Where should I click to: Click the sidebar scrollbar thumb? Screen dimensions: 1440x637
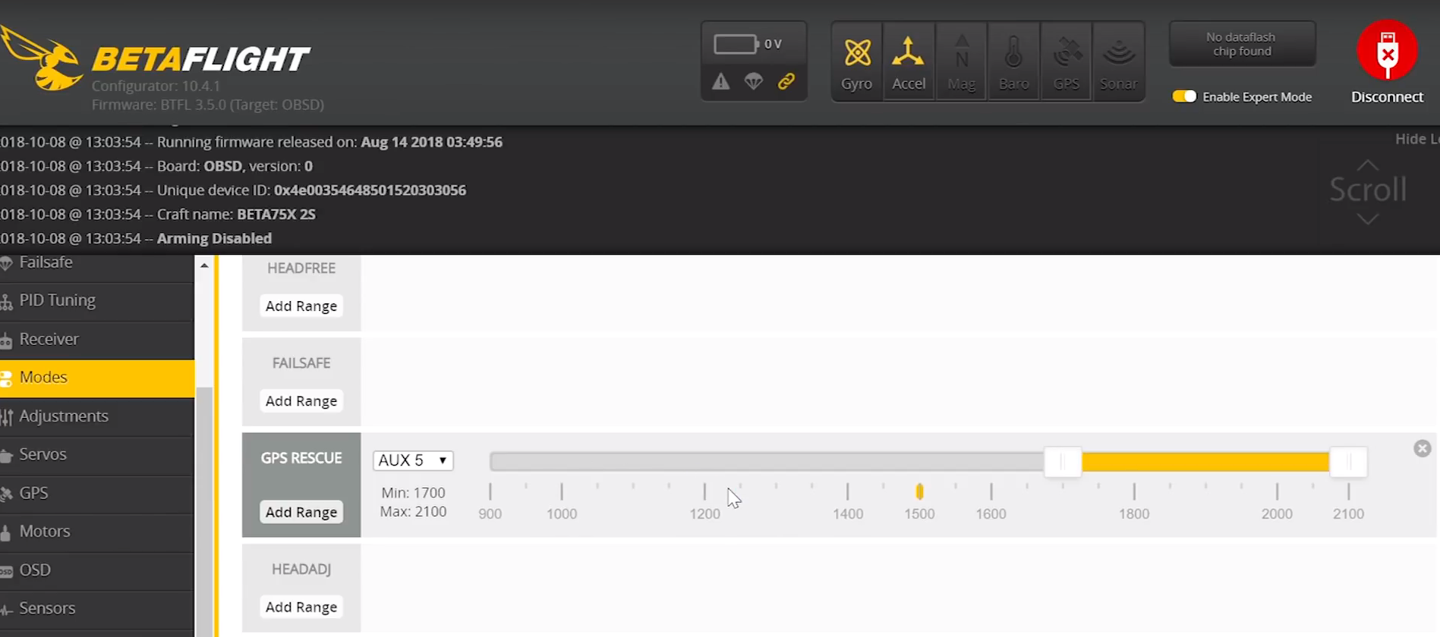(x=203, y=512)
